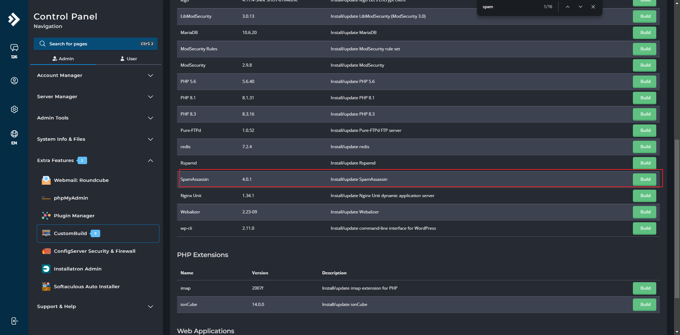This screenshot has width=680, height=335.
Task: Open the messages icon showing 126
Action: tap(14, 51)
